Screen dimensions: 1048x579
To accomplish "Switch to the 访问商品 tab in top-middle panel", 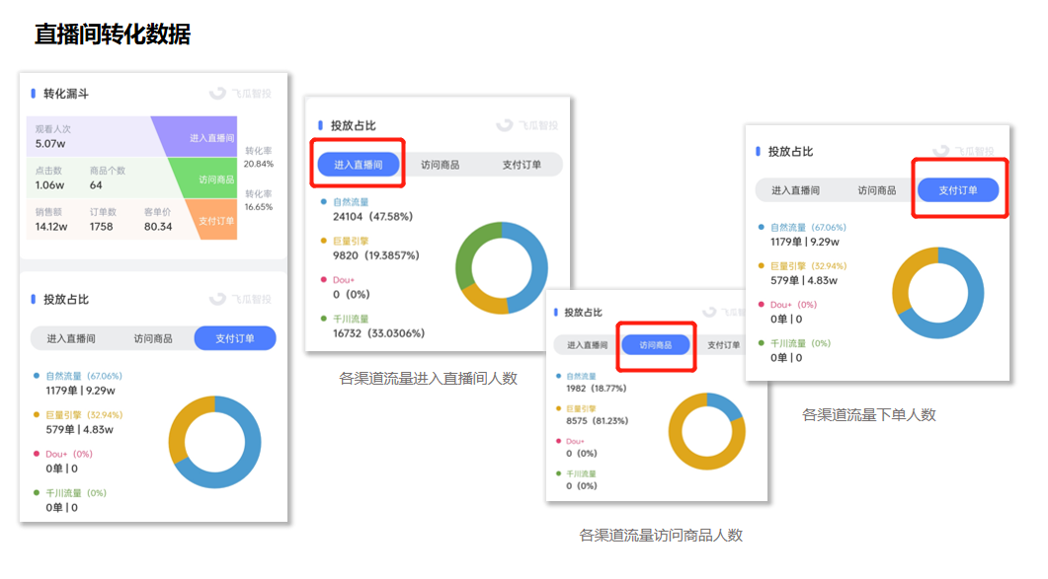I will pos(442,164).
